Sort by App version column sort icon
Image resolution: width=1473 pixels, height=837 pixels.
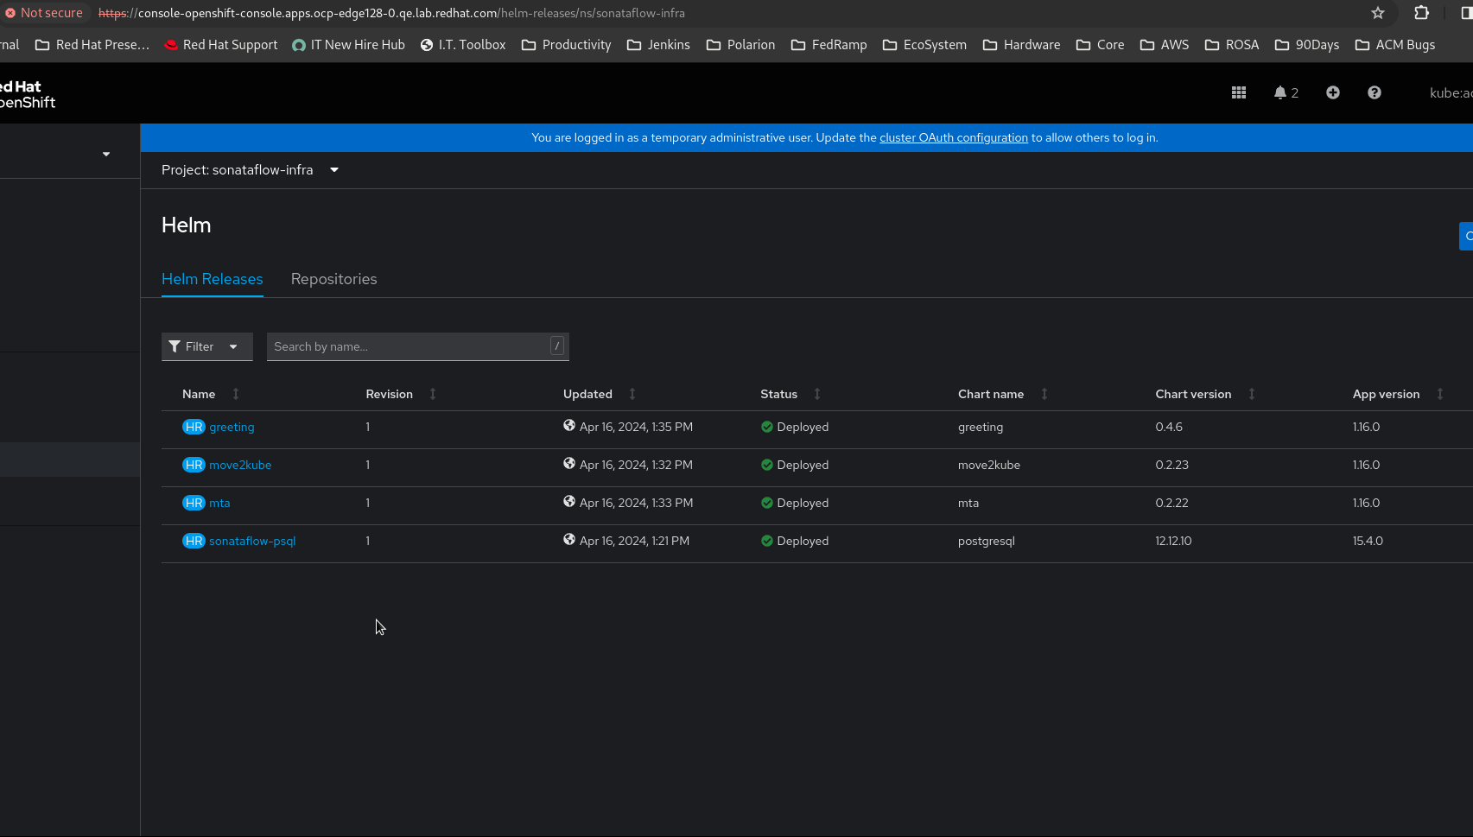(x=1440, y=394)
